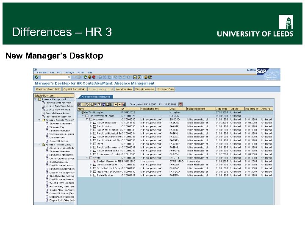The height and width of the screenshot is (229, 305).
Task: Select the All subordinate employees tab
Action: tap(96, 97)
